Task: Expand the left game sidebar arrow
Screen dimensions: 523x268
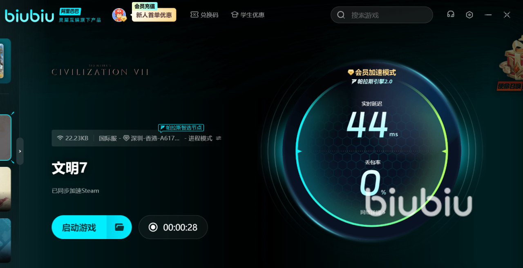Action: [x=20, y=151]
